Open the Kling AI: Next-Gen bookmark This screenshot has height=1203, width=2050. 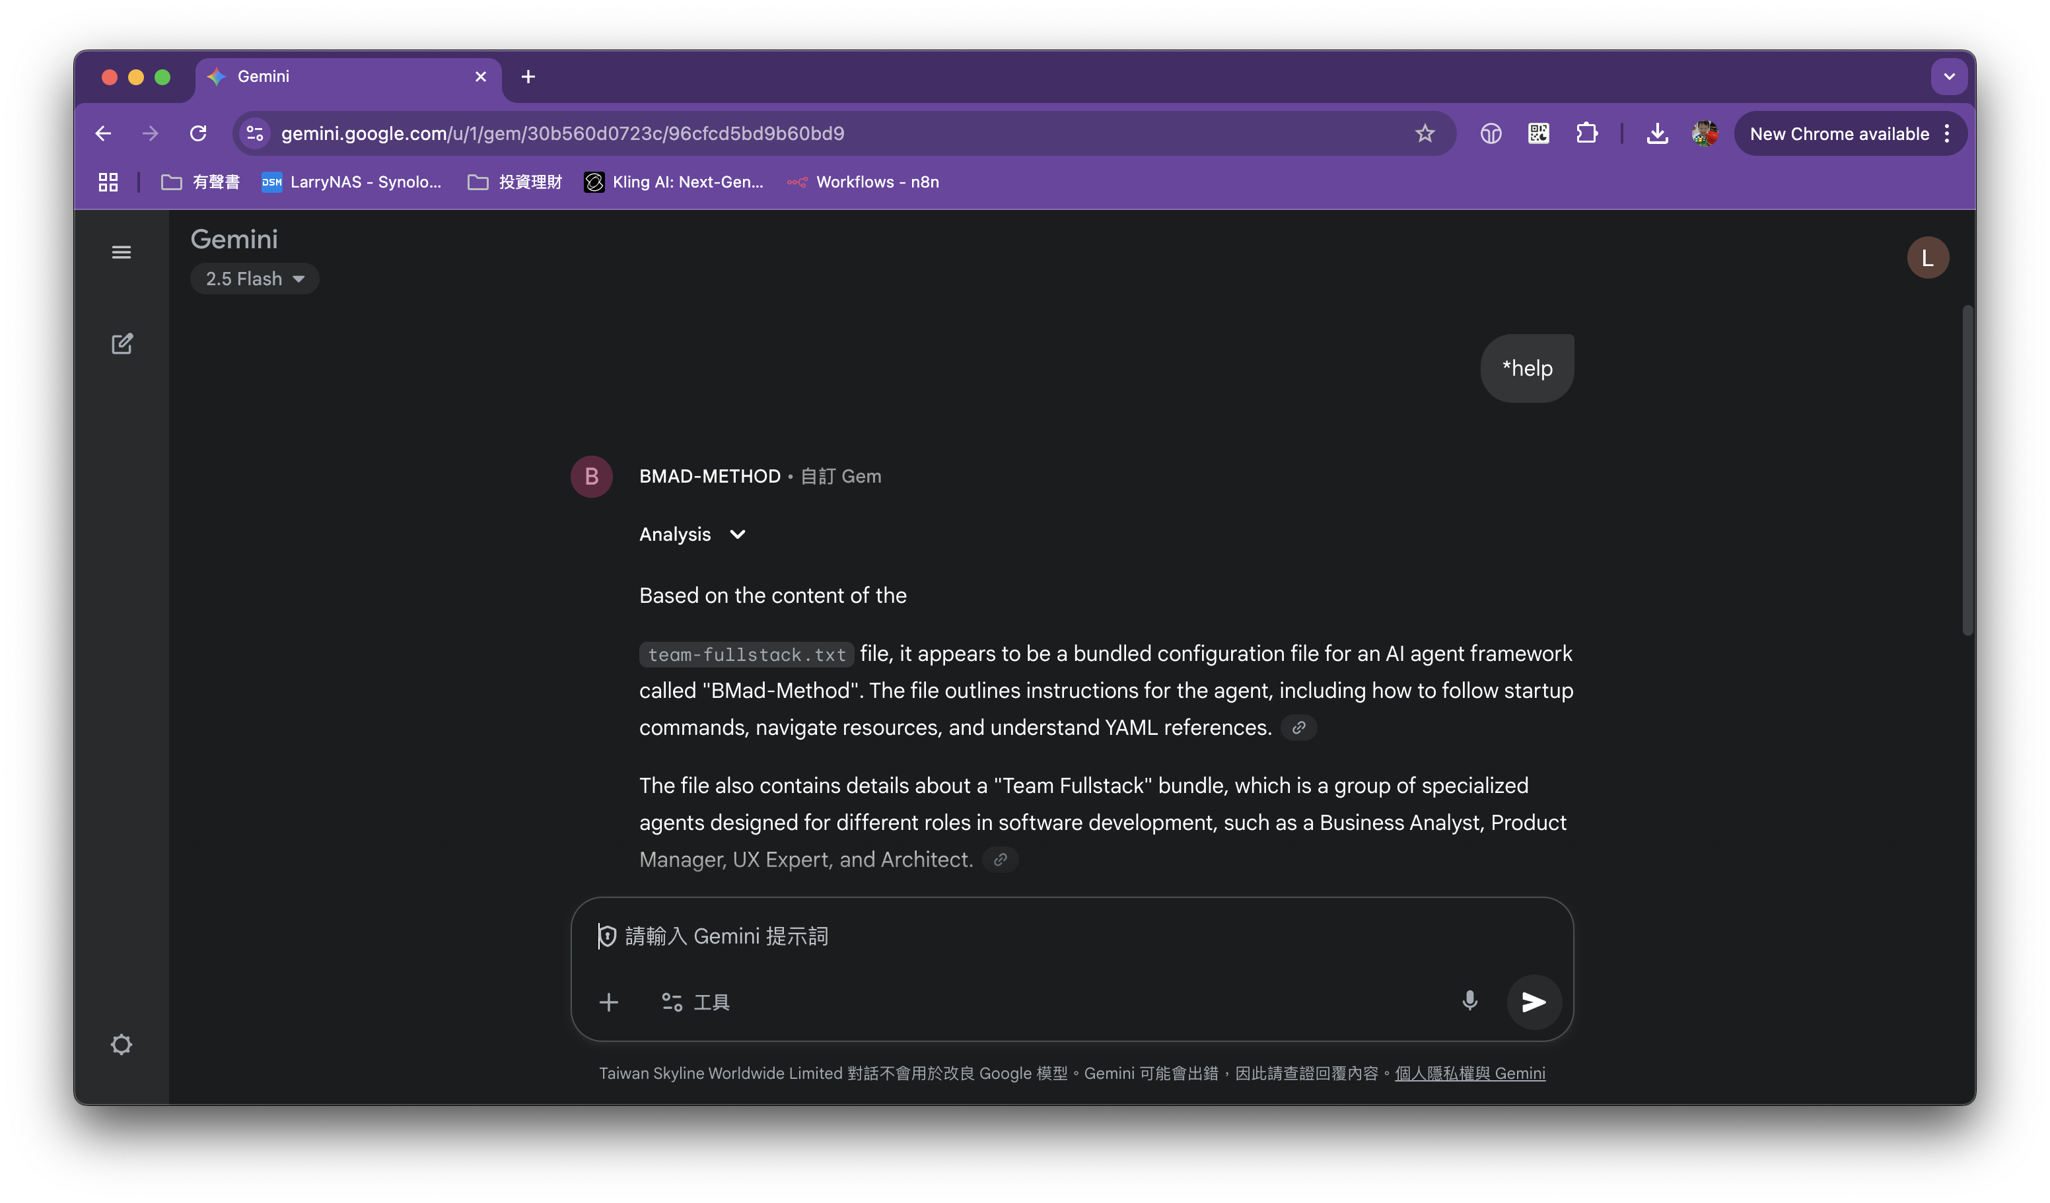tap(674, 182)
